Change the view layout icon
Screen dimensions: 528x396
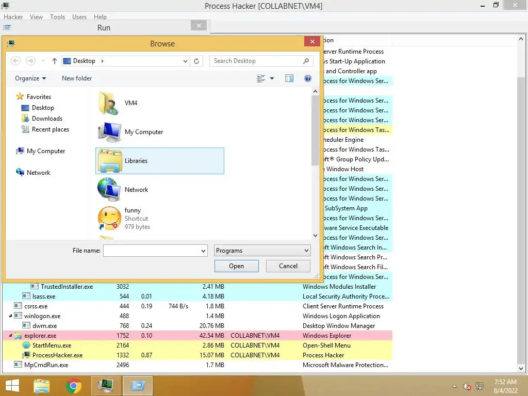point(261,78)
